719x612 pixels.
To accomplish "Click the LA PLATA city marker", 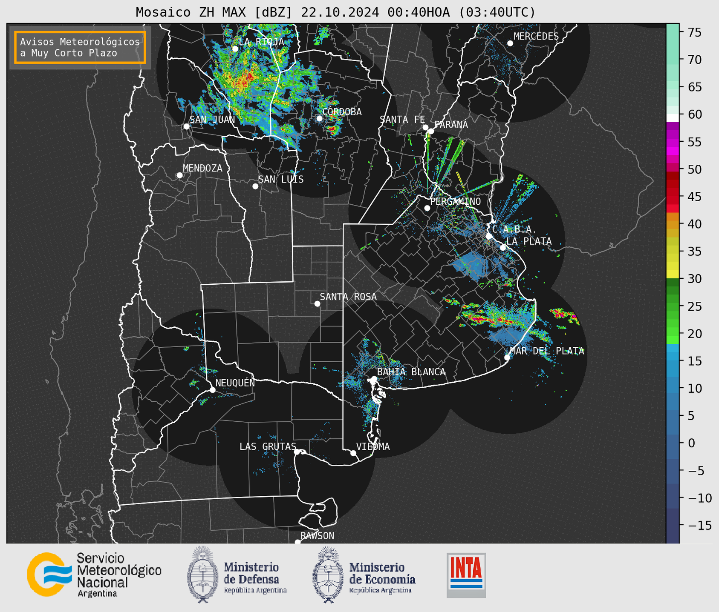I will click(x=503, y=248).
